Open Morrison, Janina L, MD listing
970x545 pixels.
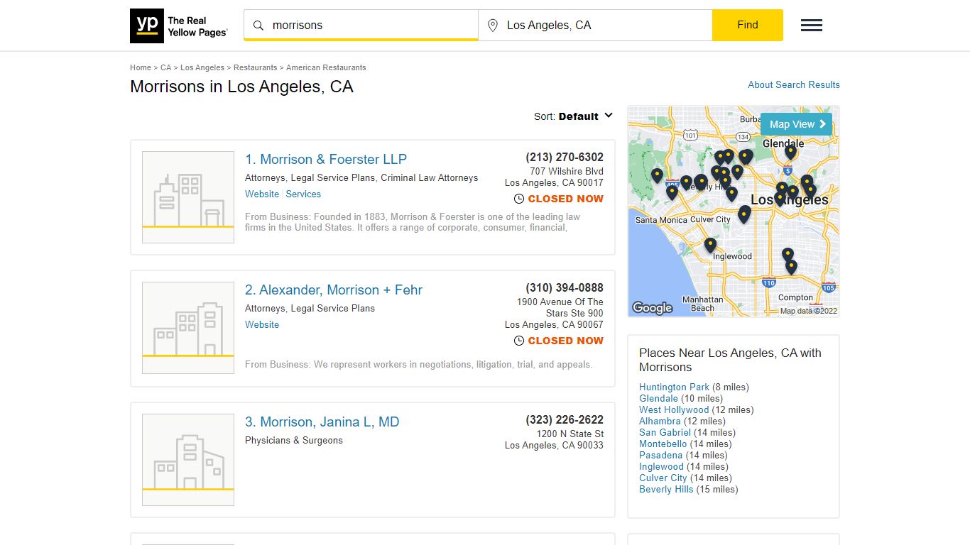(x=322, y=422)
